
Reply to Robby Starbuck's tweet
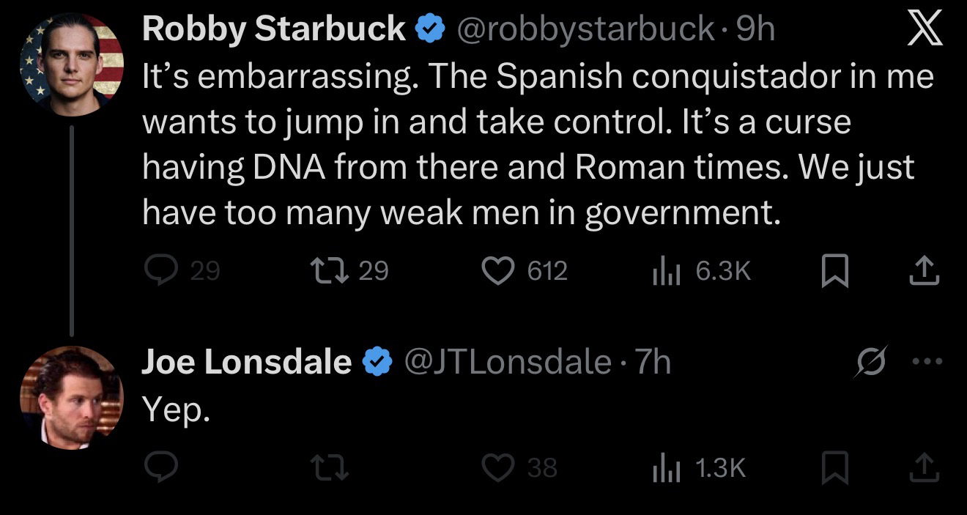pyautogui.click(x=160, y=272)
